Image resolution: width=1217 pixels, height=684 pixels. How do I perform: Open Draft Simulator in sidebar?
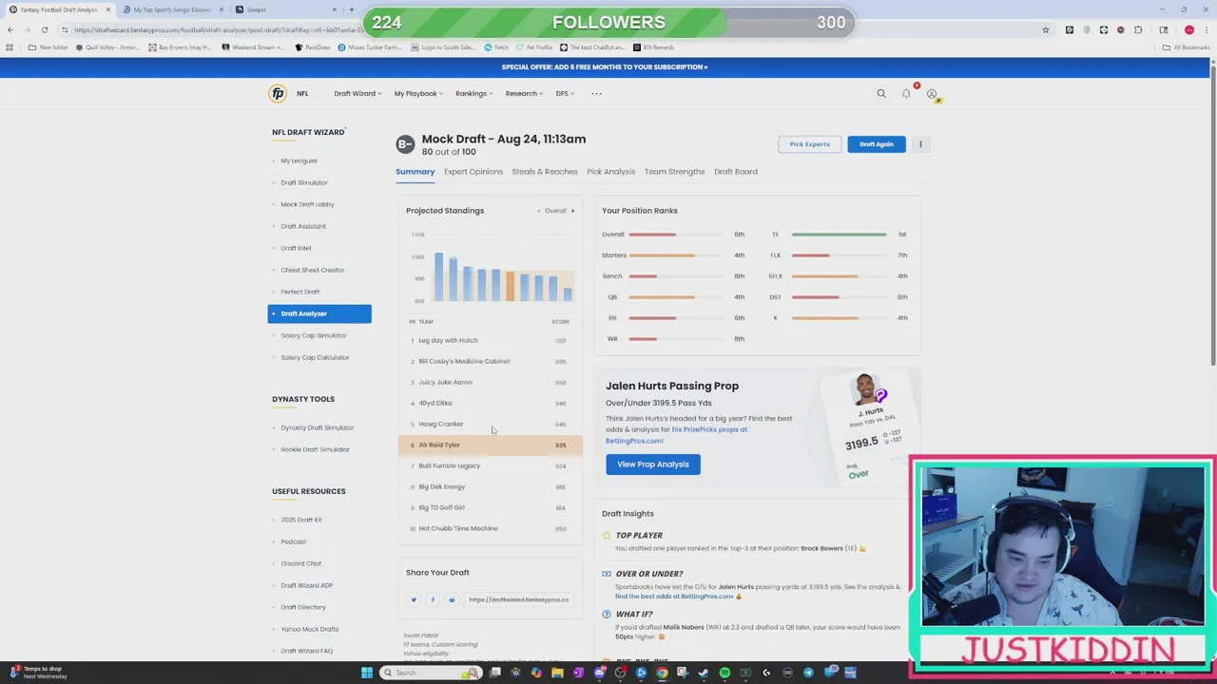click(x=304, y=182)
